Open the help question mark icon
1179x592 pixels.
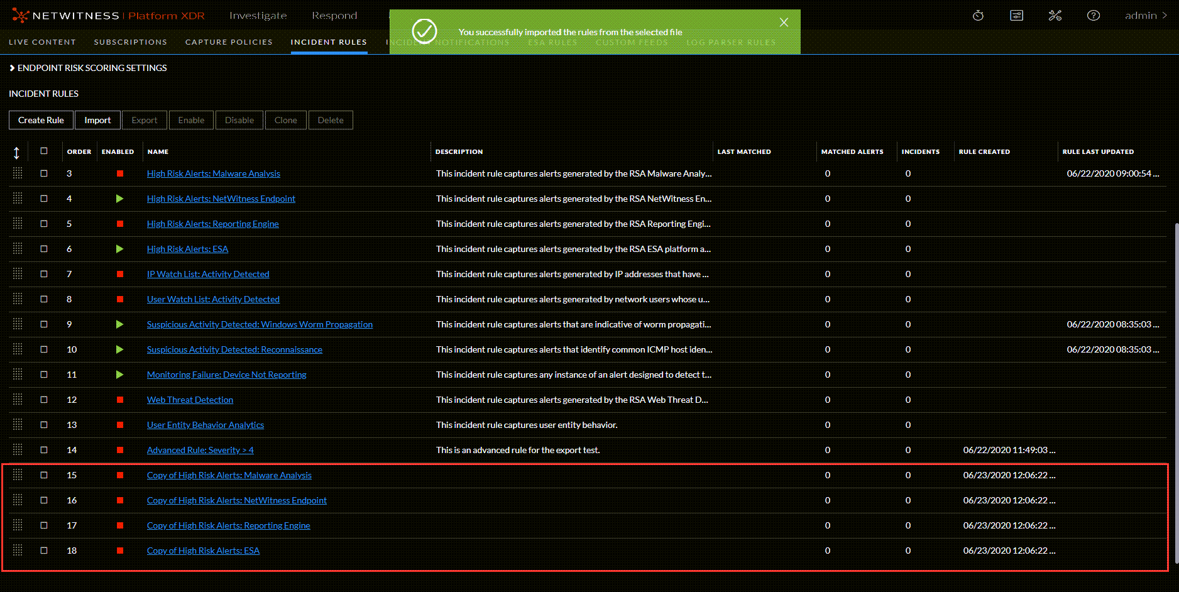tap(1094, 15)
